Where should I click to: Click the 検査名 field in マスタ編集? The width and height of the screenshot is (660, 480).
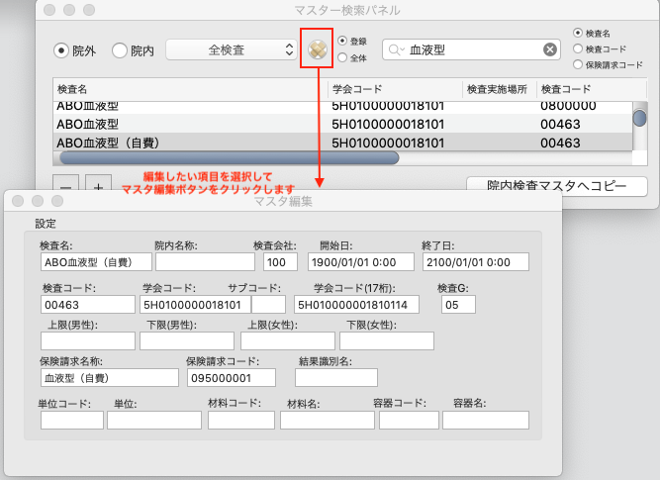click(x=96, y=262)
